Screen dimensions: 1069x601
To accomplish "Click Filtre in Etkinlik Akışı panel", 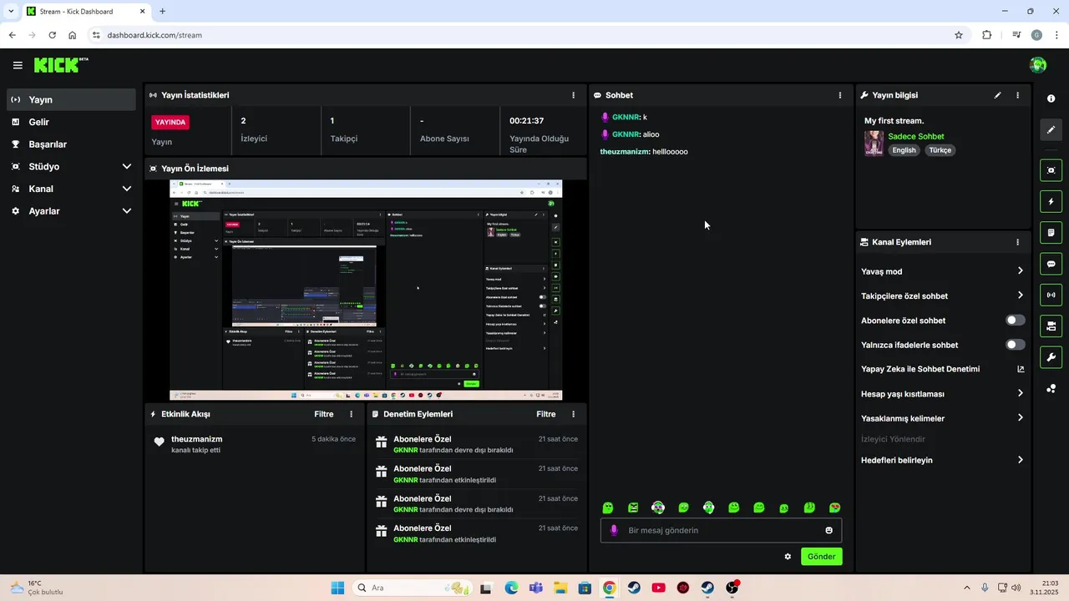I will point(324,414).
